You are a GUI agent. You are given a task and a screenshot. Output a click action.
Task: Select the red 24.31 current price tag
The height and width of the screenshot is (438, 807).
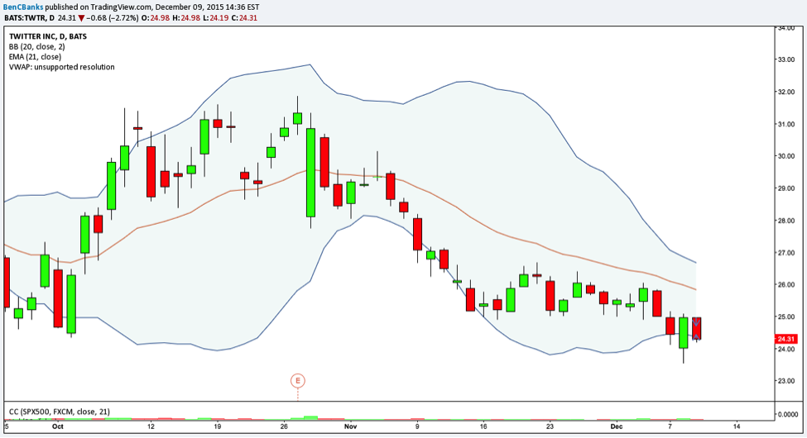pos(786,340)
